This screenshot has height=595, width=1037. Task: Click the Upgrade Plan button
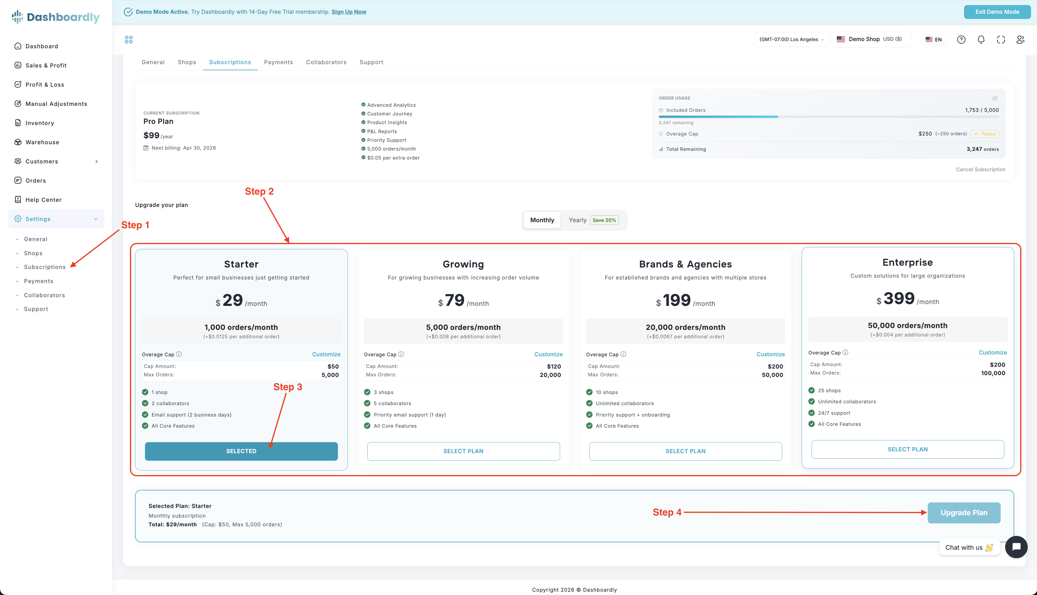click(x=964, y=513)
